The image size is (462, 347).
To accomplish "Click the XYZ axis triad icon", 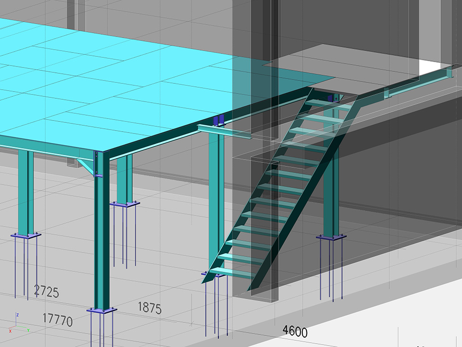I will point(17,324).
